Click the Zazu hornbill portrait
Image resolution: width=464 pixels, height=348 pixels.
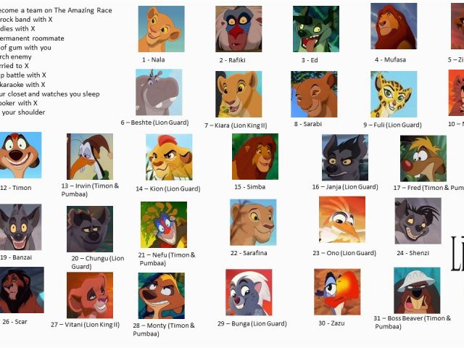coord(337,292)
